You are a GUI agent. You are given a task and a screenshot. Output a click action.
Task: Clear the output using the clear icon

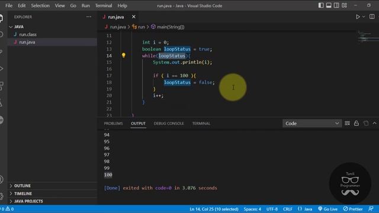pos(347,124)
